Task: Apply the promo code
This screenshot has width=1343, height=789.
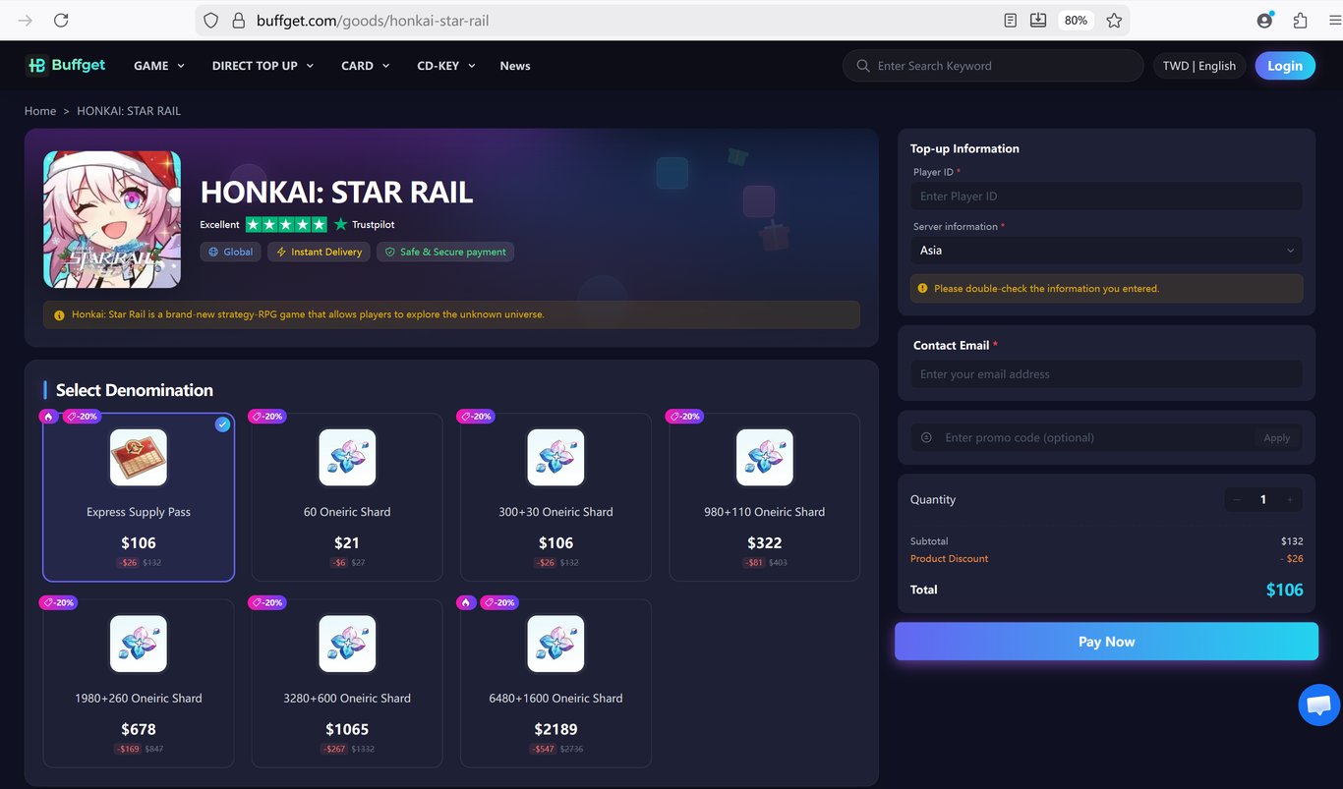Action: pyautogui.click(x=1277, y=437)
